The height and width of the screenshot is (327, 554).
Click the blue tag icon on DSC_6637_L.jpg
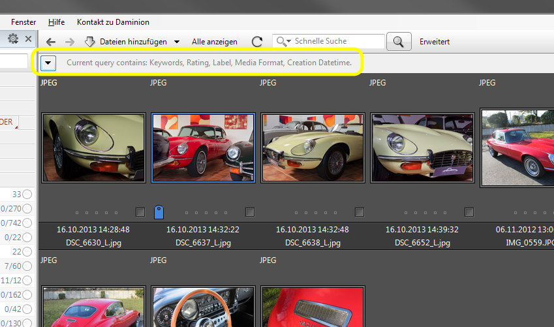coord(159,212)
